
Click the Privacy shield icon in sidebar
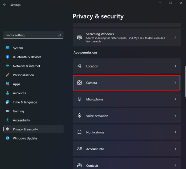(x=8, y=129)
